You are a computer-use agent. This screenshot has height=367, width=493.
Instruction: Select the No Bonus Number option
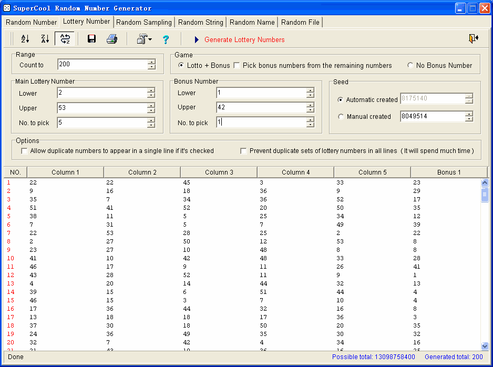[410, 66]
